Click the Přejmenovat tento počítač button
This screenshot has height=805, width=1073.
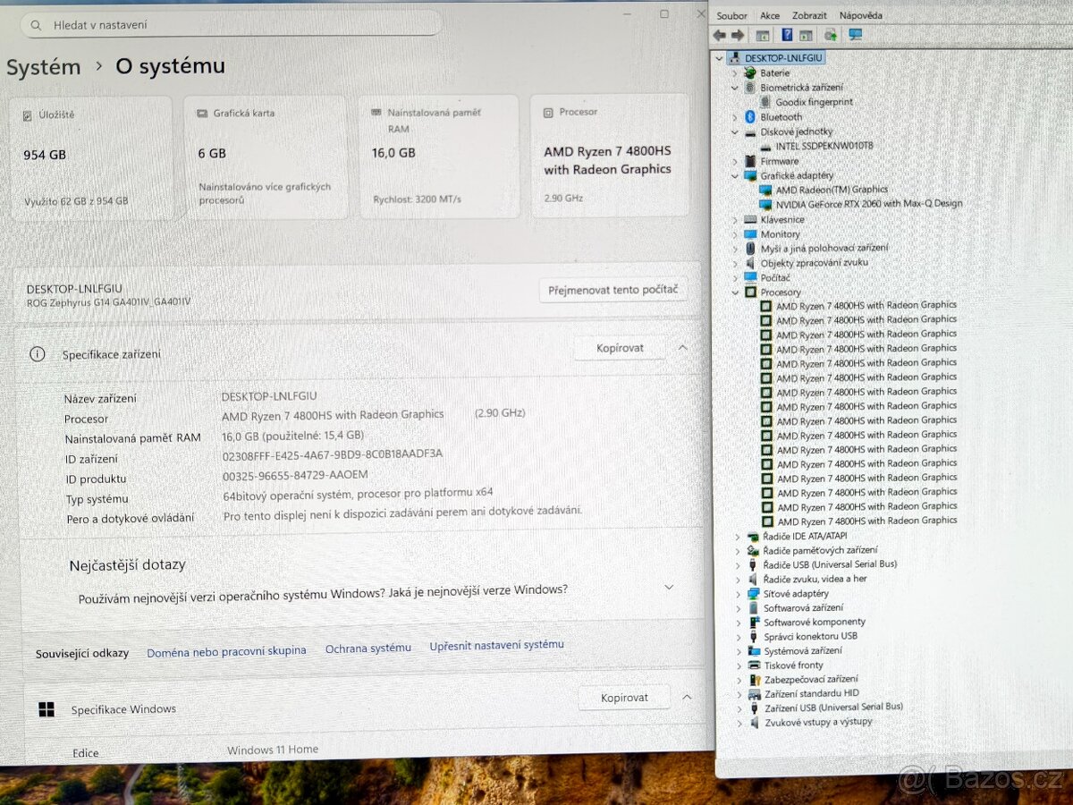(613, 290)
